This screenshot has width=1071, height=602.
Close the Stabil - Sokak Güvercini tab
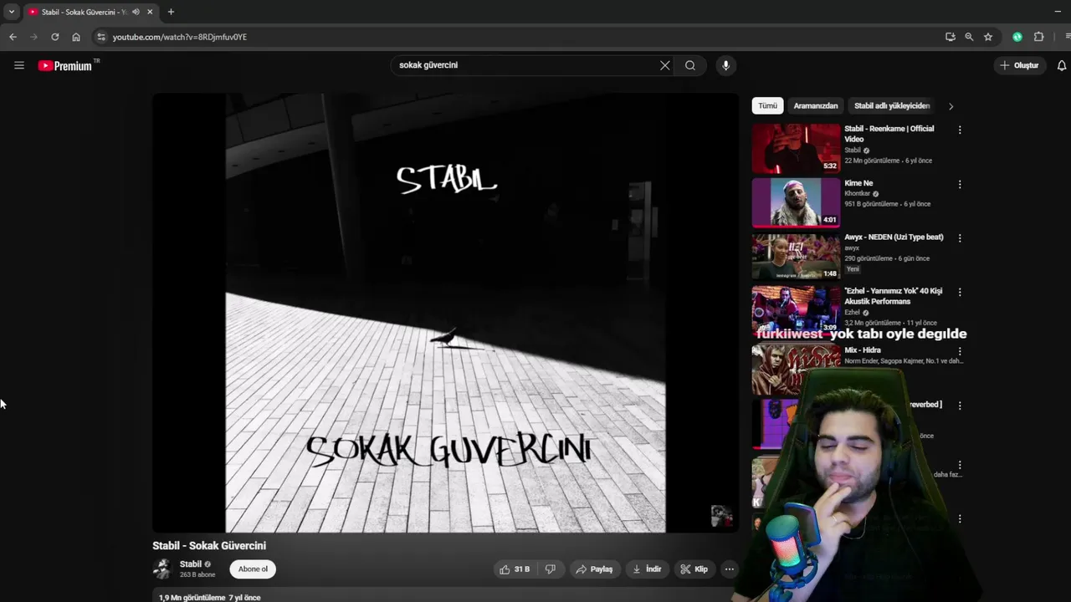(x=151, y=12)
